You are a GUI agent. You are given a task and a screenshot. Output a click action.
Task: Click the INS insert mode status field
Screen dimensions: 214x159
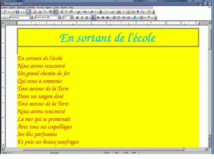[116, 153]
